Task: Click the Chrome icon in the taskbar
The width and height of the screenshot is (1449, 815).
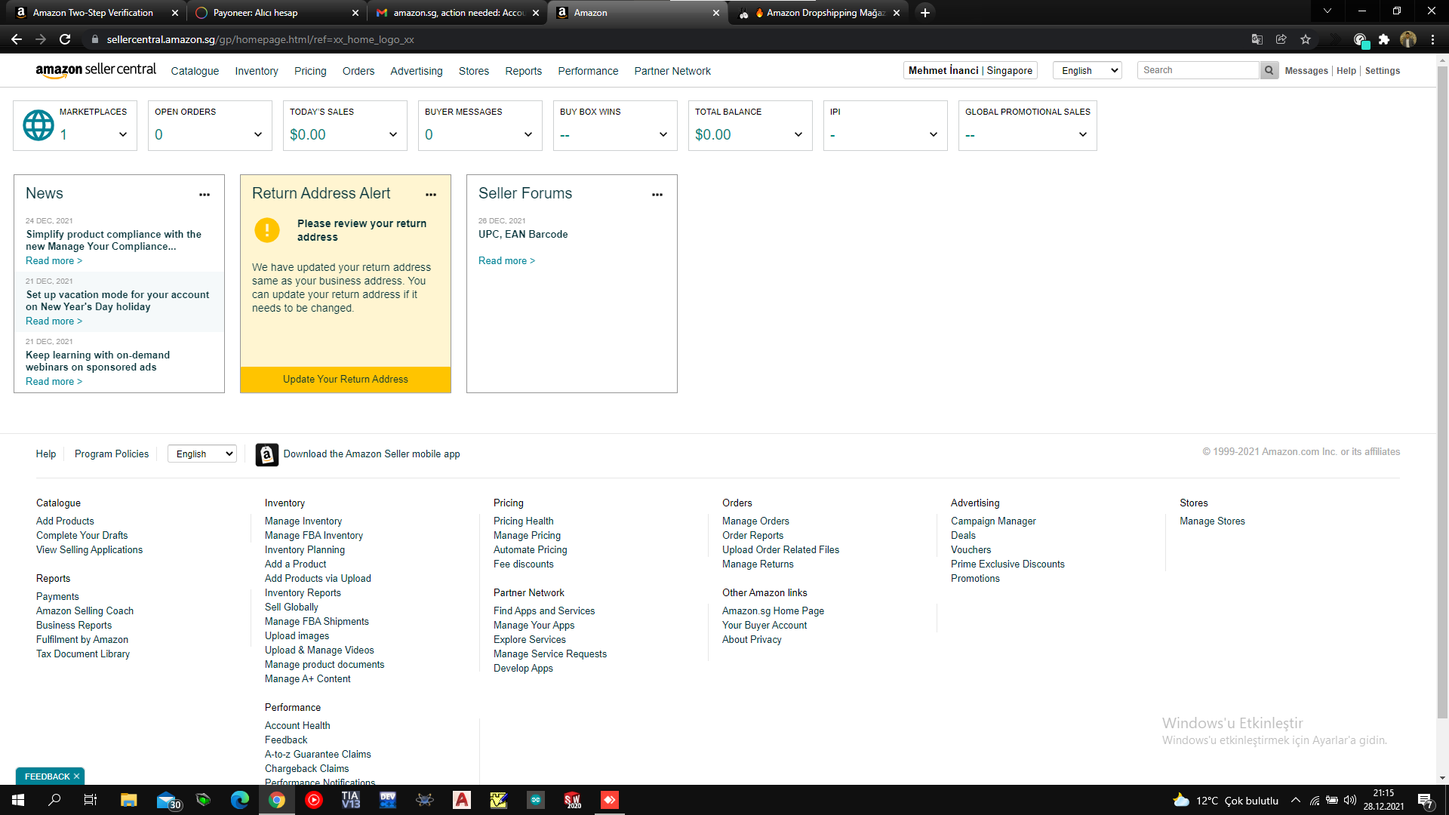Action: click(277, 800)
